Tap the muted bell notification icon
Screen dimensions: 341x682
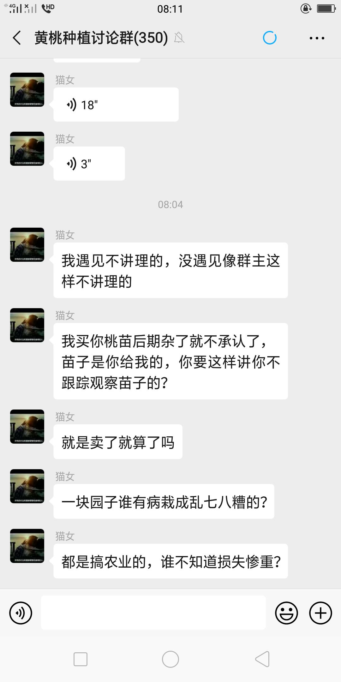point(179,38)
